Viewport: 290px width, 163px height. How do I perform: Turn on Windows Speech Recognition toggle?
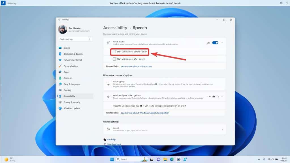[x=215, y=96]
